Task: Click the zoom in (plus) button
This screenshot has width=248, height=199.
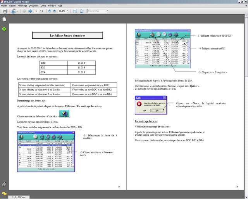Action: coord(54,11)
